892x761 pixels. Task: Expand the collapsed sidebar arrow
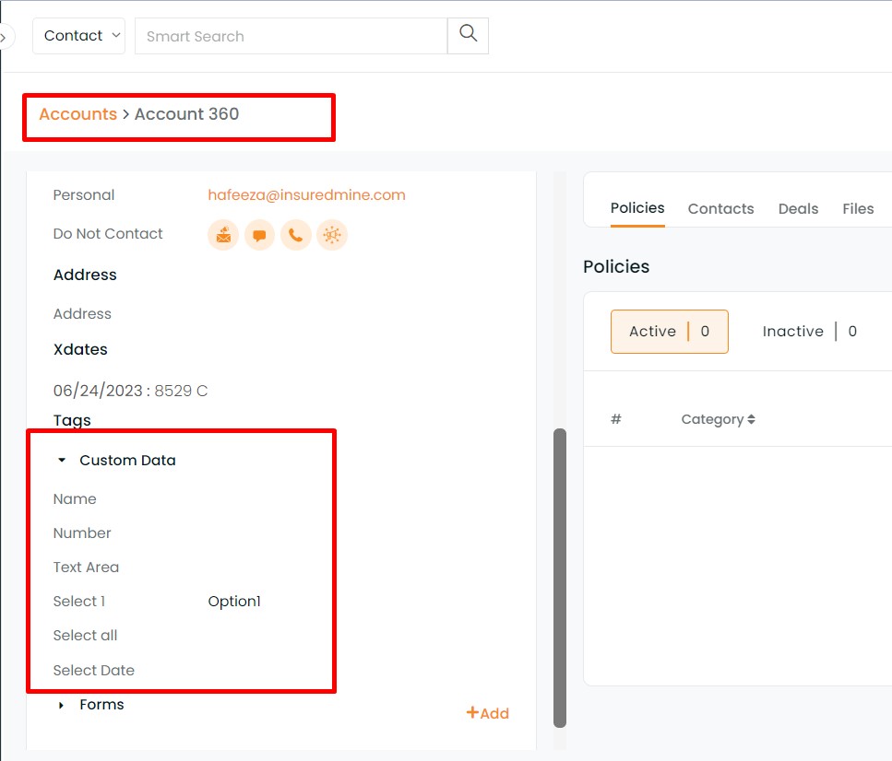pyautogui.click(x=5, y=38)
